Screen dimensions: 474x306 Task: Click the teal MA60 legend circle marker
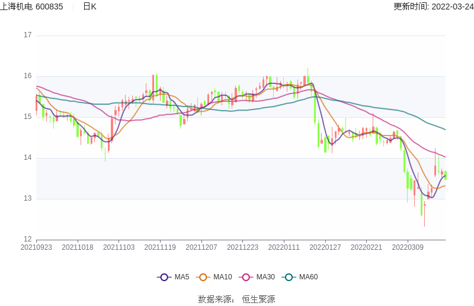pos(289,277)
